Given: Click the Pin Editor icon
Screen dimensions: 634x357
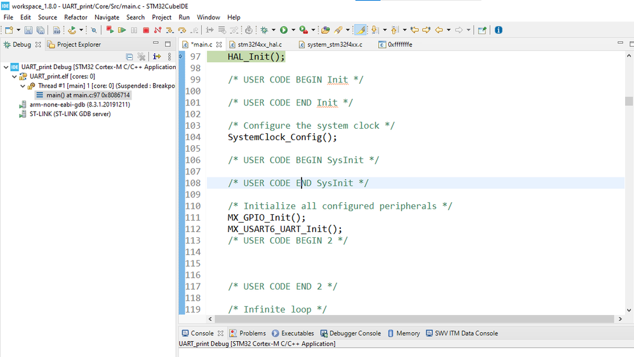Looking at the screenshot, I should coord(482,30).
